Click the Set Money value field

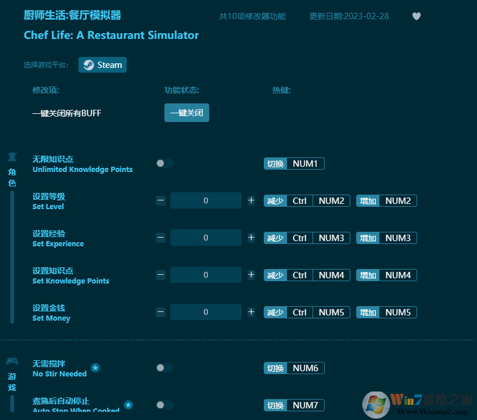206,312
